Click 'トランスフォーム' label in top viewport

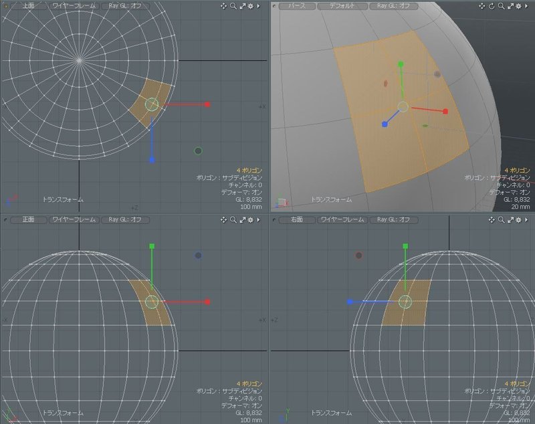pos(63,199)
